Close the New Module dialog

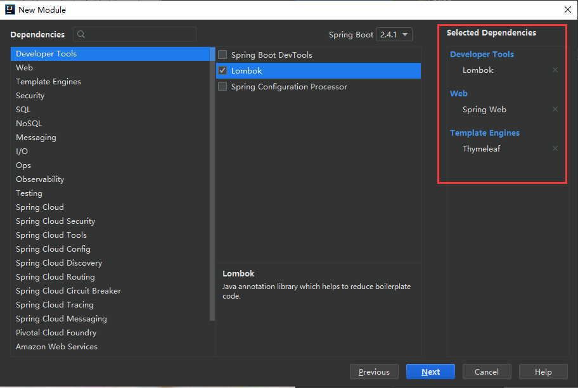(568, 10)
